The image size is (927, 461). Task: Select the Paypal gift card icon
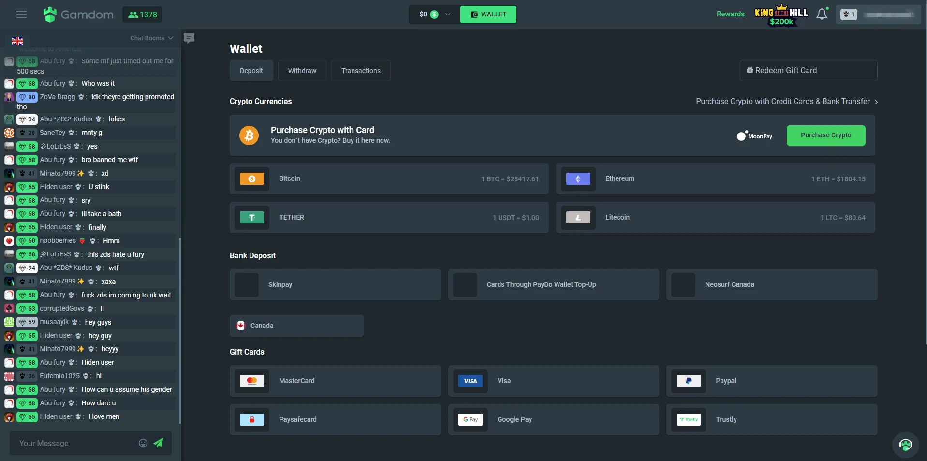(x=689, y=381)
